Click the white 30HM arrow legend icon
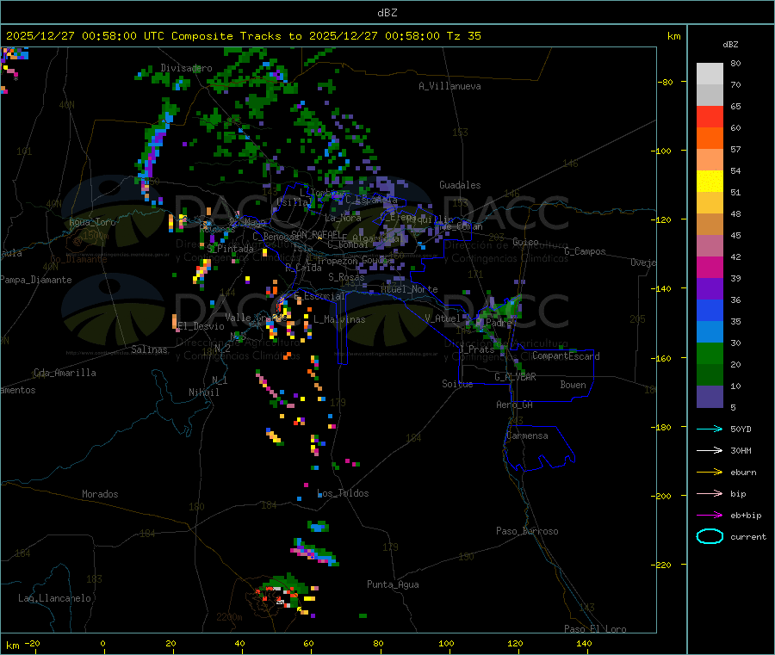This screenshot has height=655, width=775. (x=710, y=450)
